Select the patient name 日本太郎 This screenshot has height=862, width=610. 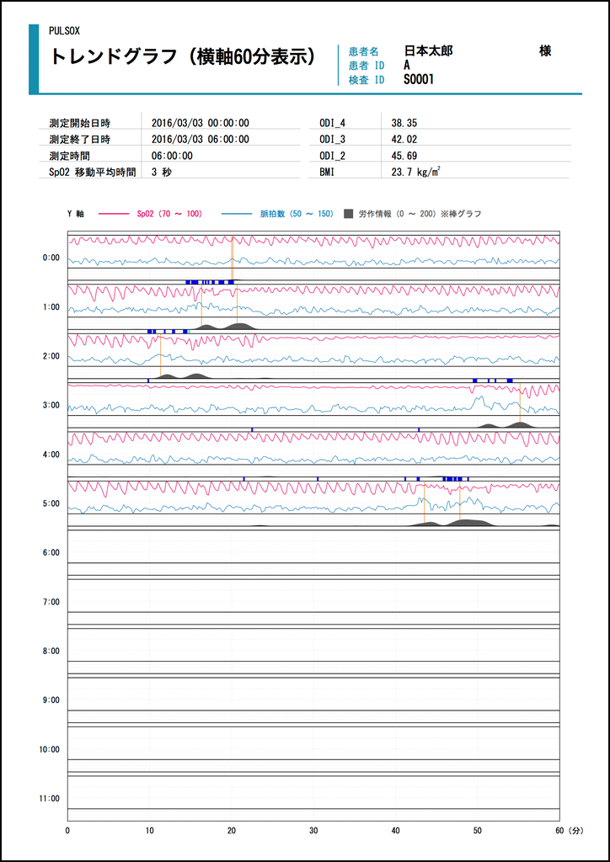click(428, 51)
